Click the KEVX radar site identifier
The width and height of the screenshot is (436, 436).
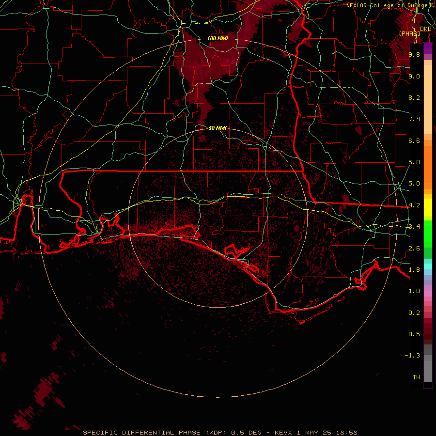(x=283, y=433)
